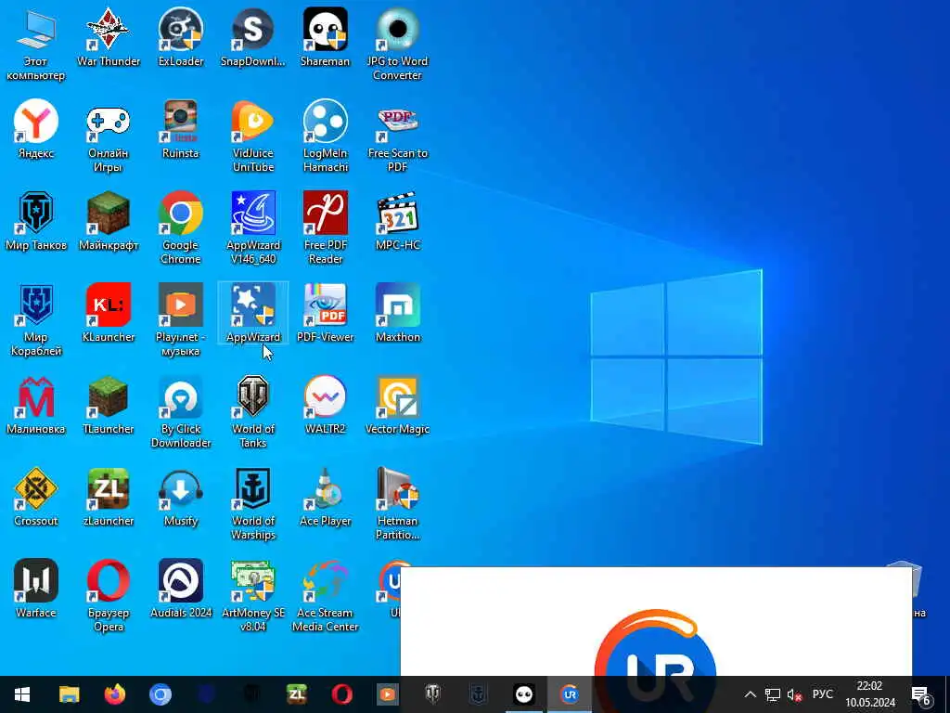Select the Google Chrome desktop icon
Image resolution: width=950 pixels, height=713 pixels.
[181, 227]
